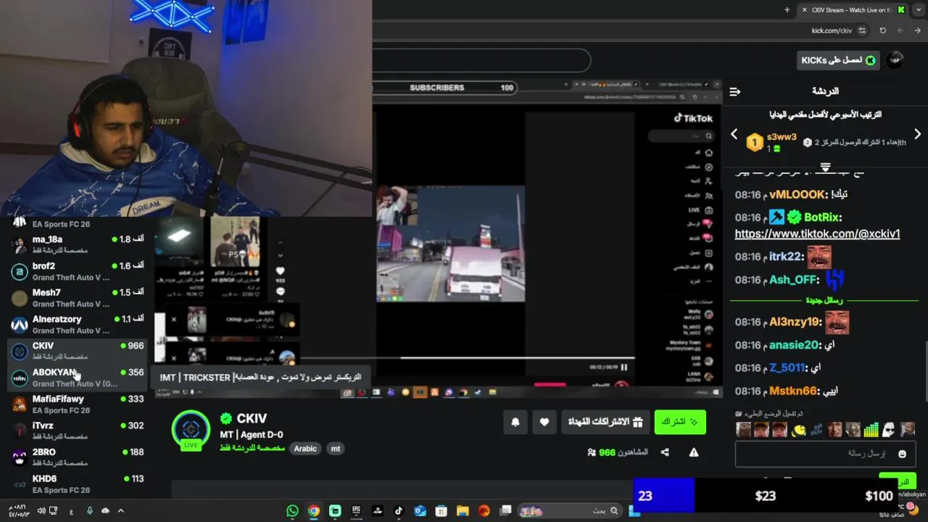
Task: Open a new browser tab with plus icon
Action: (x=787, y=10)
